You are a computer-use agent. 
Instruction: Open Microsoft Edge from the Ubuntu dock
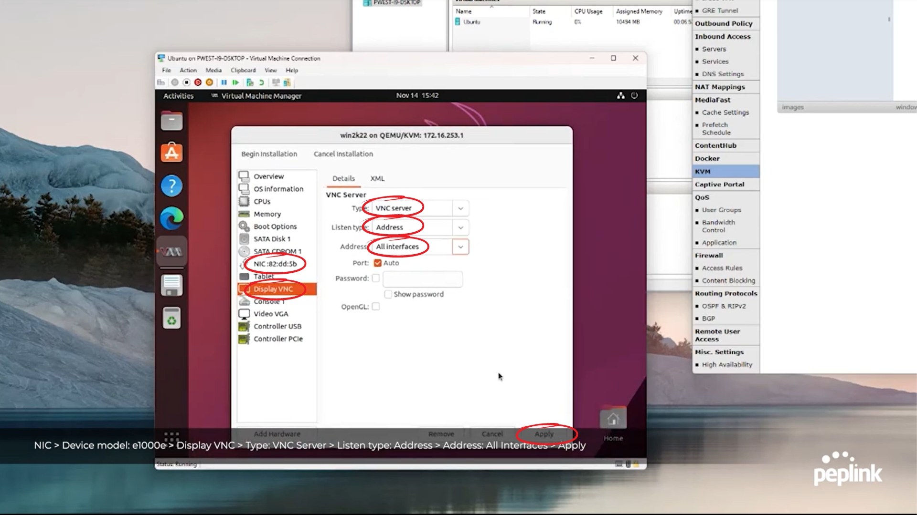(171, 218)
